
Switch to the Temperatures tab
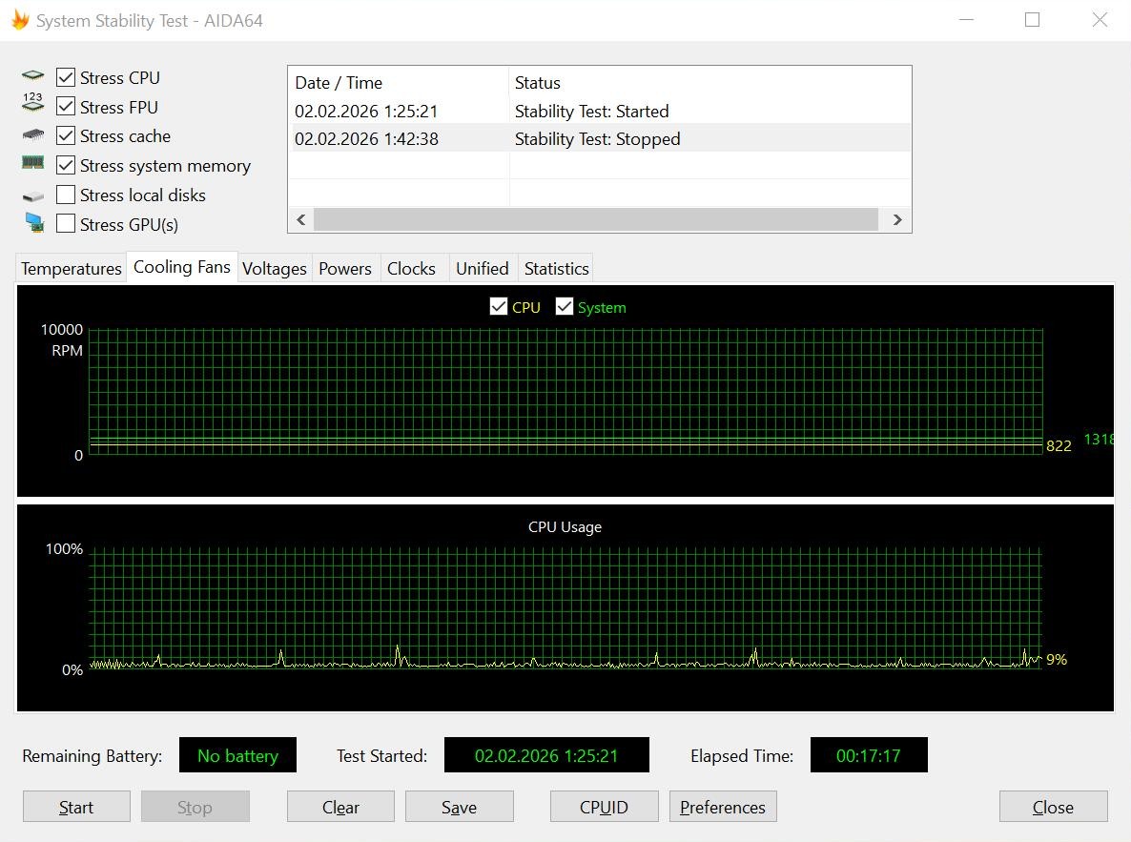tap(72, 268)
